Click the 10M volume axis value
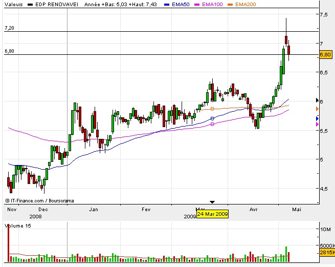 click(325, 229)
